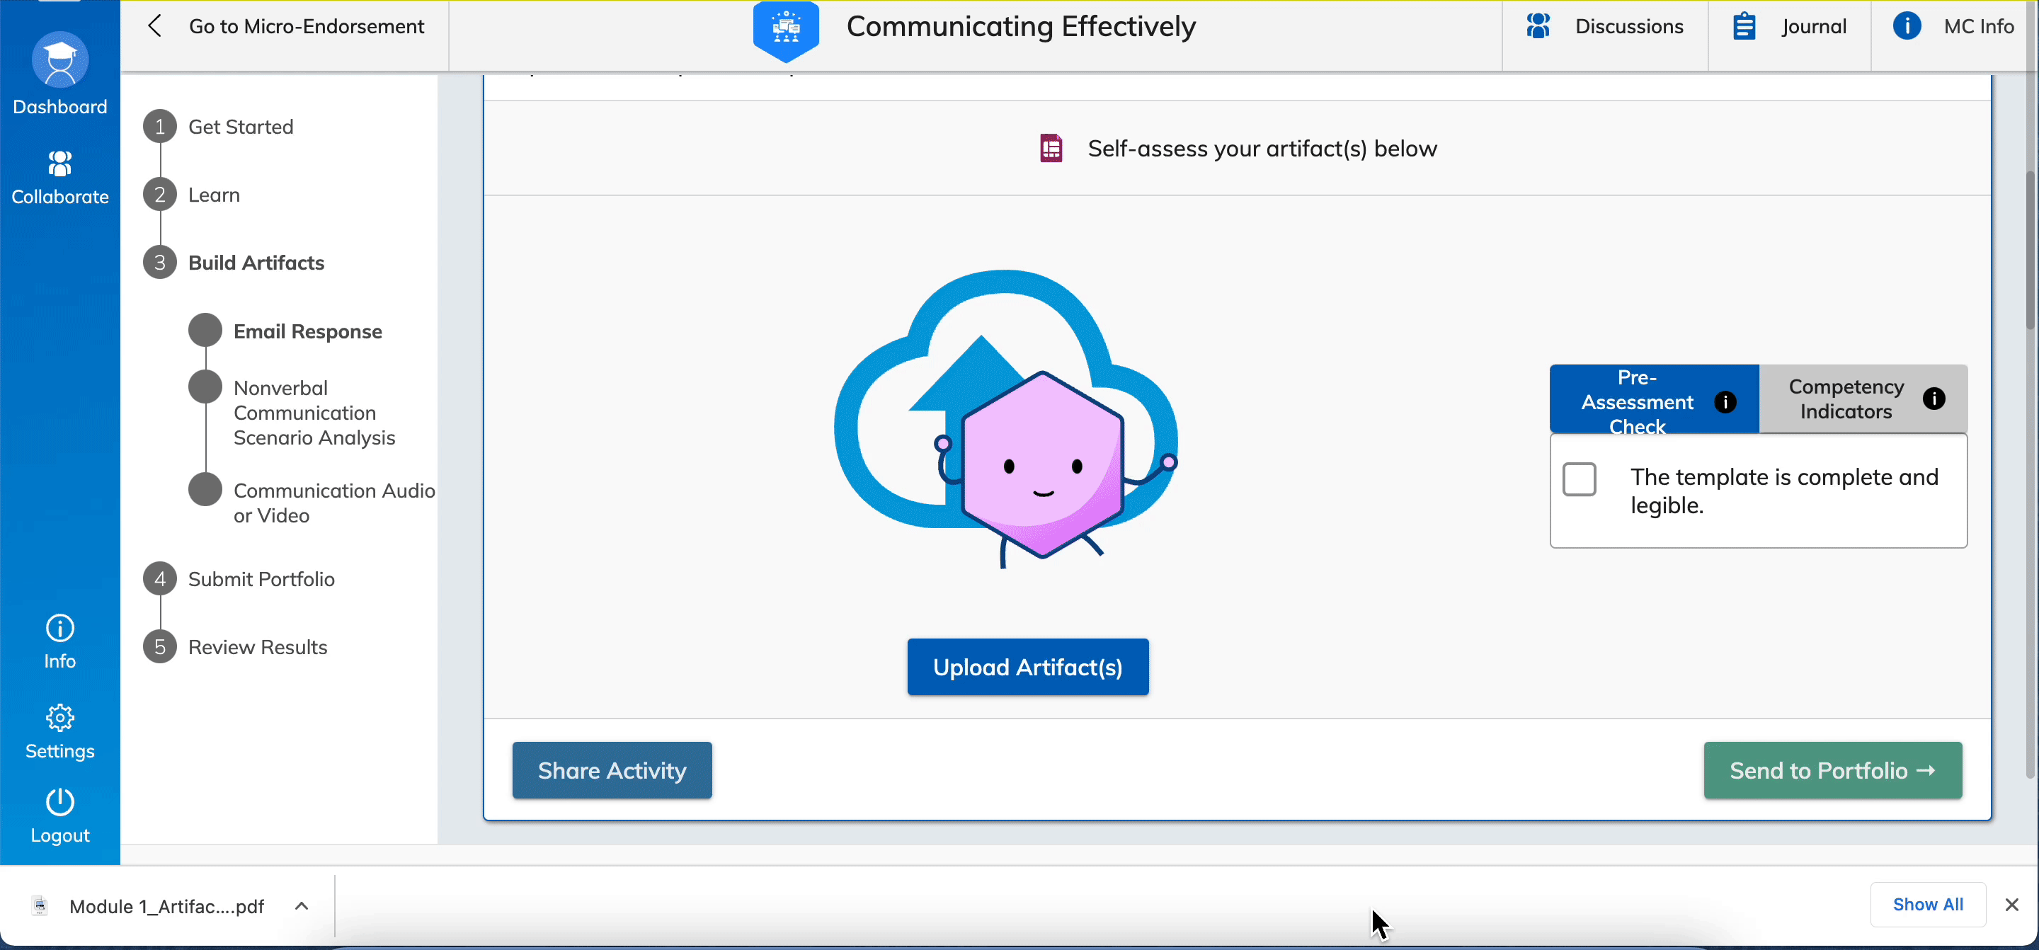
Task: Click the MC Info icon
Action: (1907, 26)
